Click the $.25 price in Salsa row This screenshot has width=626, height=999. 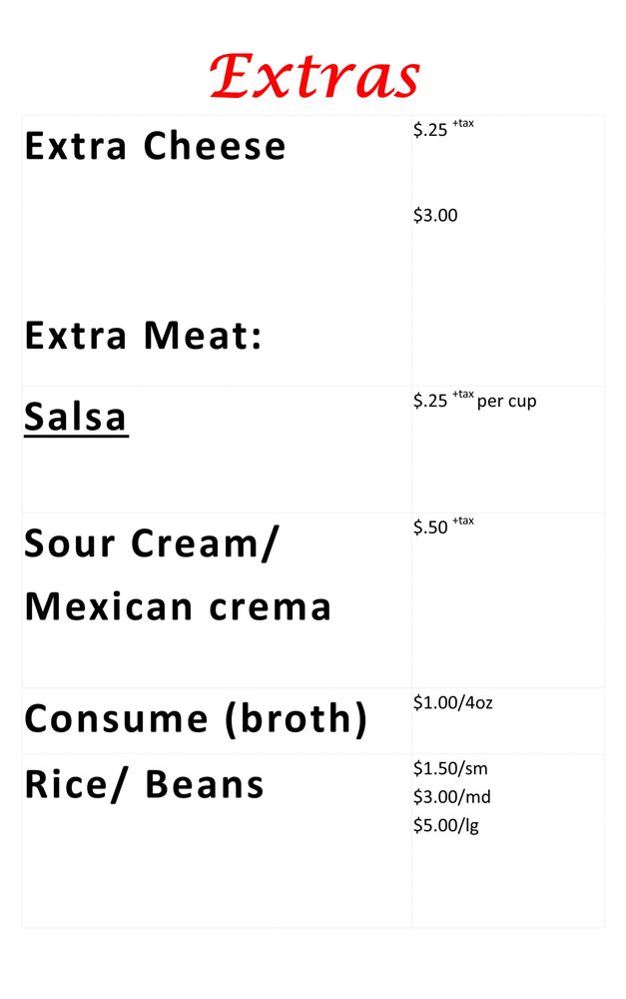(430, 402)
